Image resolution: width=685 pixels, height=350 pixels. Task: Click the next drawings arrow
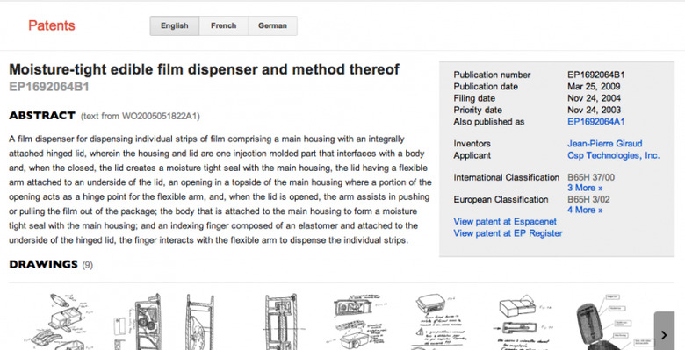[664, 332]
